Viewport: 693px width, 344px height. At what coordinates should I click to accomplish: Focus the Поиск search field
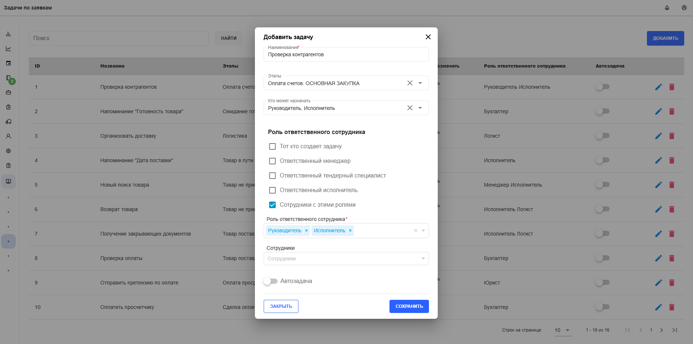click(119, 38)
